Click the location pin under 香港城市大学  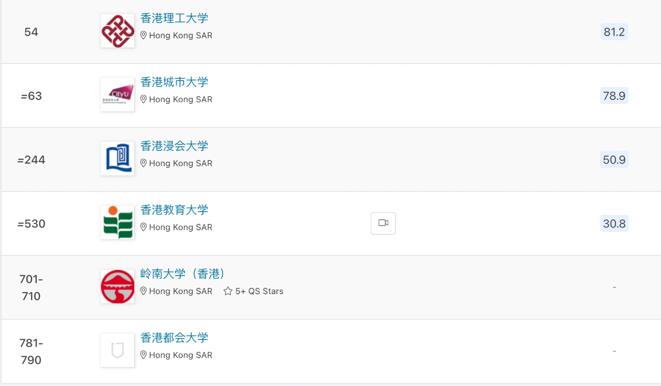click(144, 99)
